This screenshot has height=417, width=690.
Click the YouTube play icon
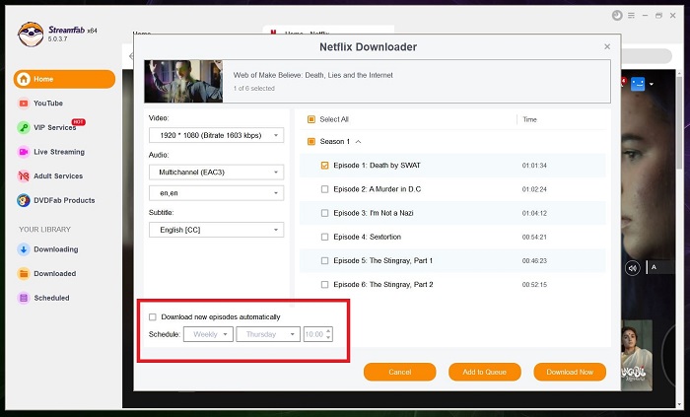[24, 104]
